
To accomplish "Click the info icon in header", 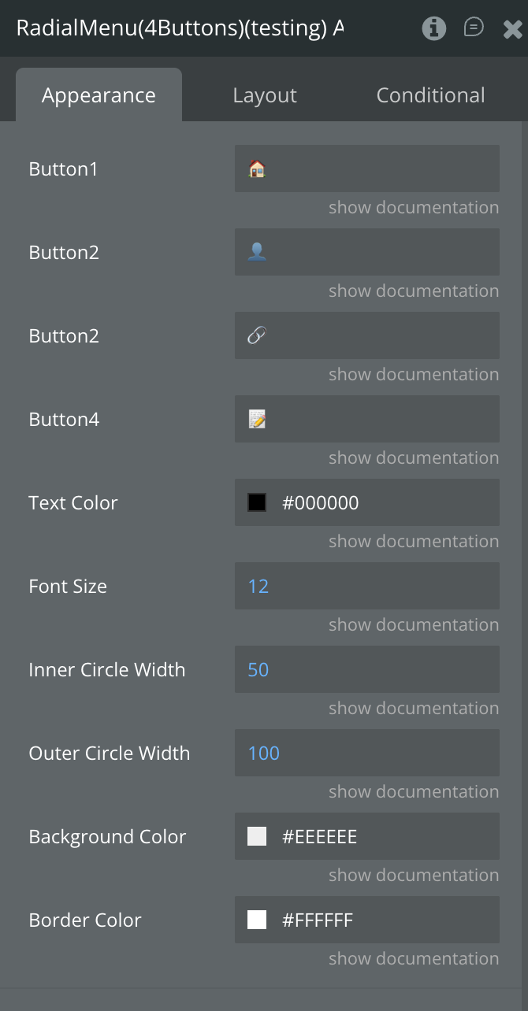I will [433, 29].
